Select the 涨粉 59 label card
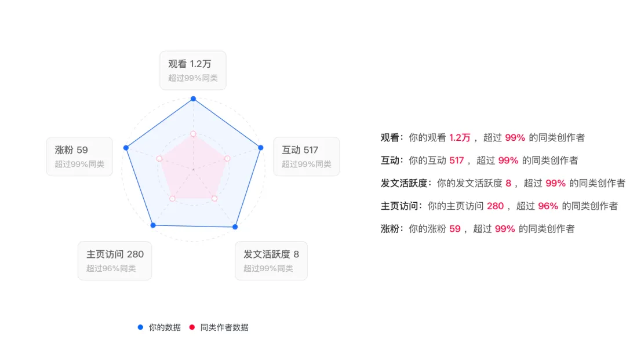 click(x=79, y=156)
